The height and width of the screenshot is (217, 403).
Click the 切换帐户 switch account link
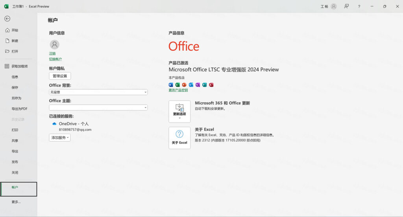click(55, 59)
